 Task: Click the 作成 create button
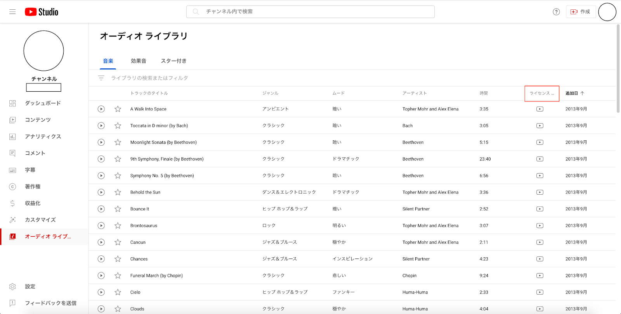click(x=581, y=12)
